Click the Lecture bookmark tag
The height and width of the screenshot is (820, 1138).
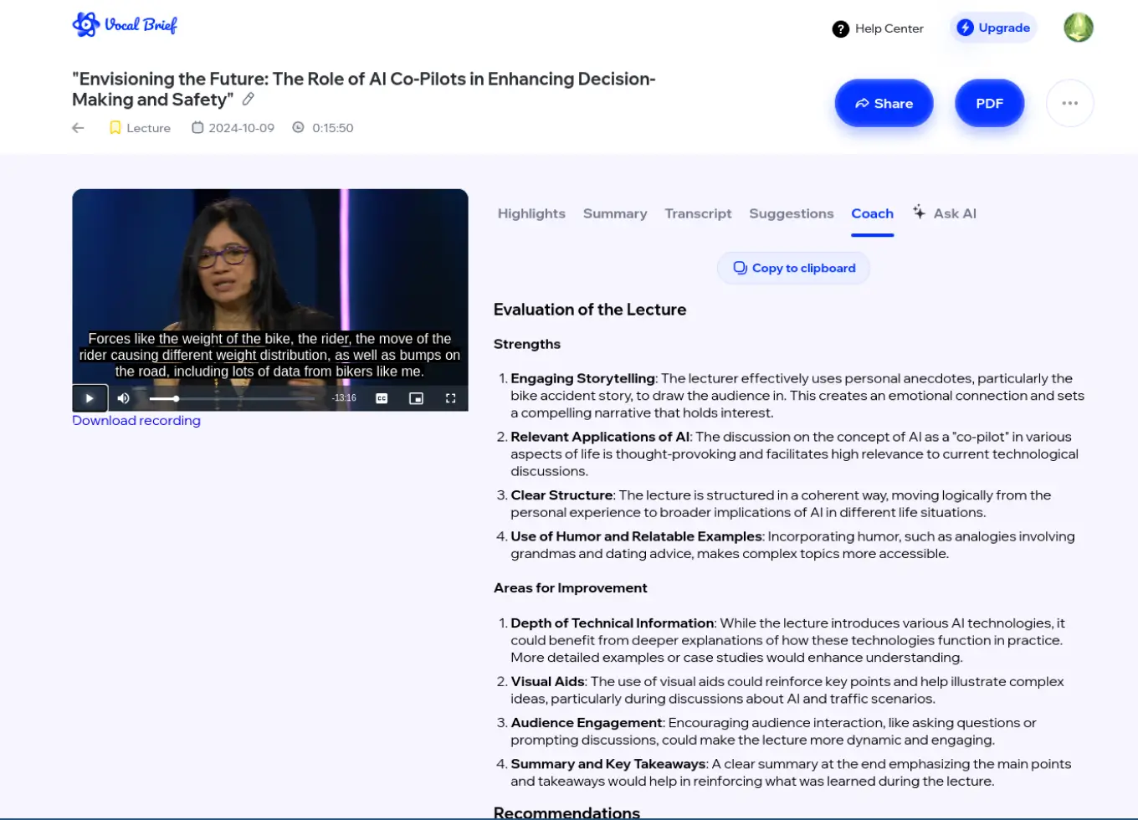(140, 128)
